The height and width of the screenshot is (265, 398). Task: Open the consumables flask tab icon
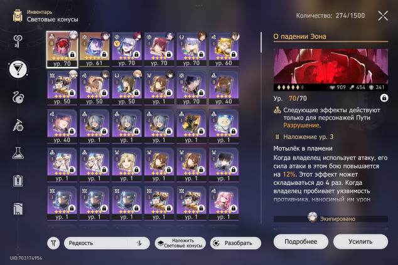pyautogui.click(x=18, y=153)
